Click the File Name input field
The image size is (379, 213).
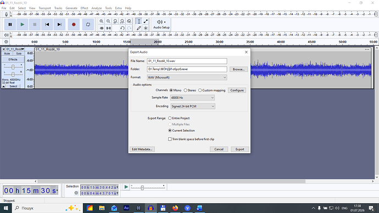[x=187, y=61]
